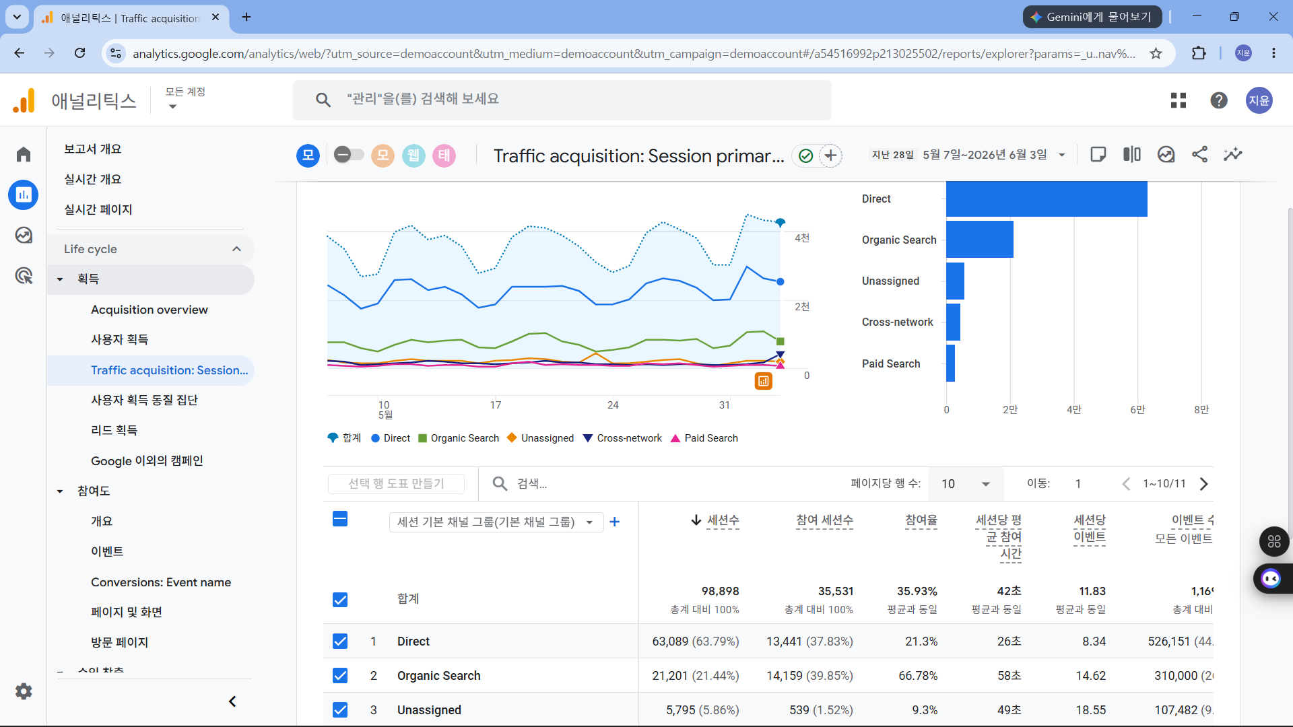Uncheck the 합계 row checkbox
Screen dimensions: 1293x727
click(340, 600)
